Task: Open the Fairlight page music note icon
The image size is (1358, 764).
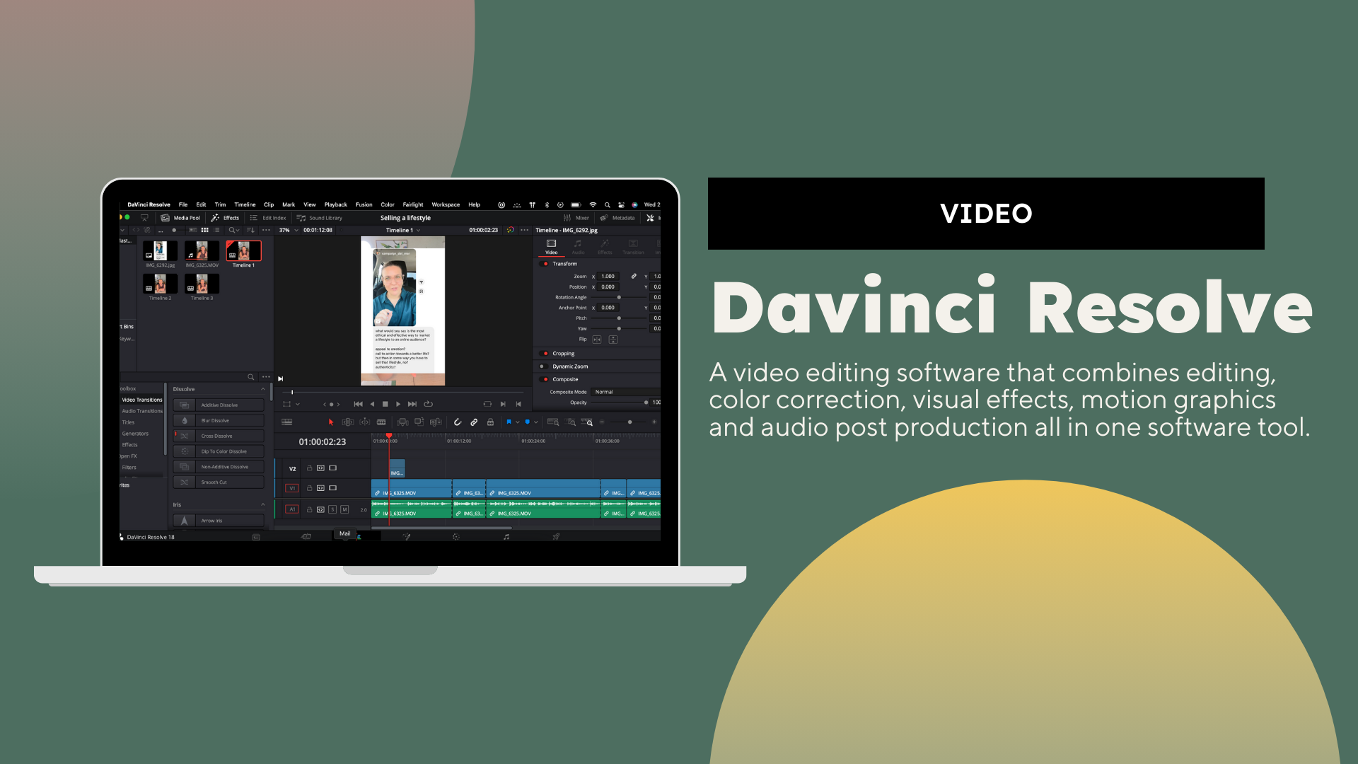Action: pyautogui.click(x=506, y=537)
